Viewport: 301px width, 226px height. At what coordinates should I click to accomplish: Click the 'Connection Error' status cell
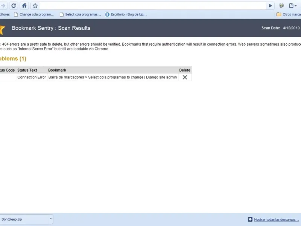pyautogui.click(x=32, y=77)
